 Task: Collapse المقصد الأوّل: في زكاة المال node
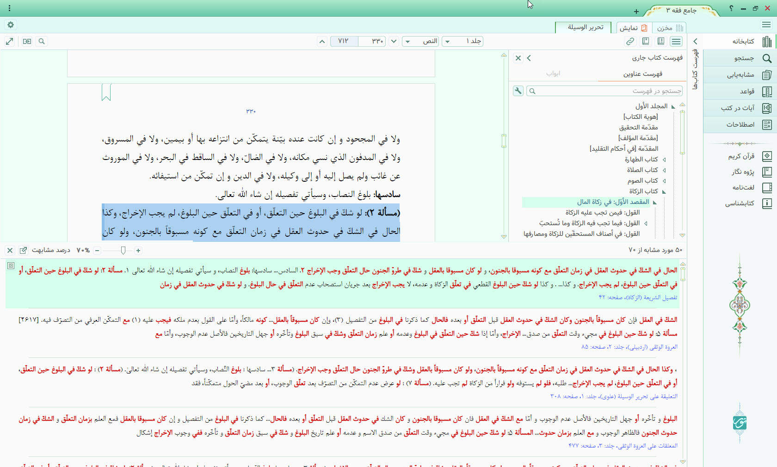pos(655,202)
